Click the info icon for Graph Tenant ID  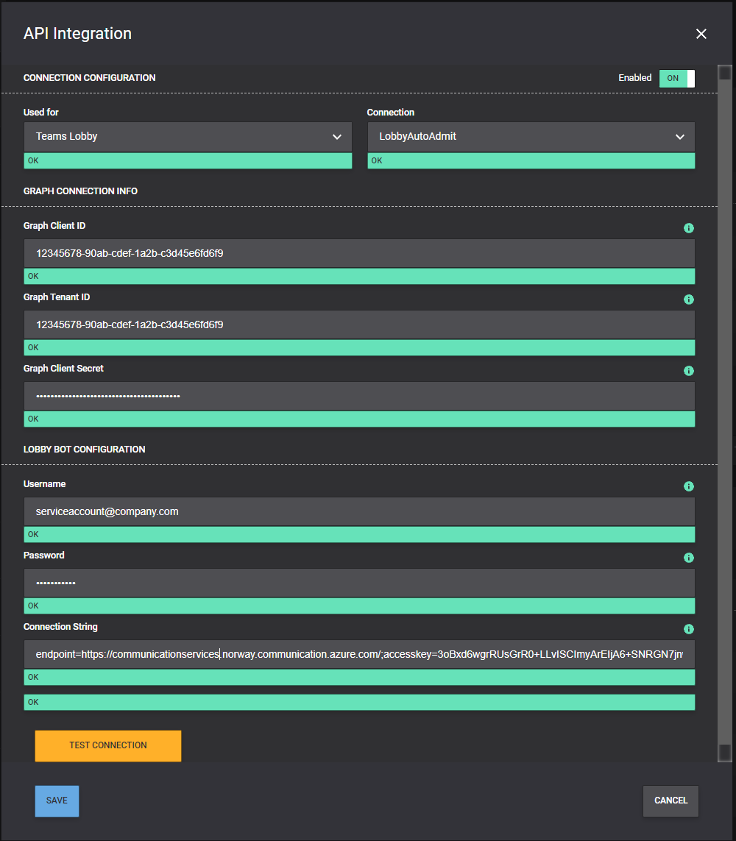point(689,299)
